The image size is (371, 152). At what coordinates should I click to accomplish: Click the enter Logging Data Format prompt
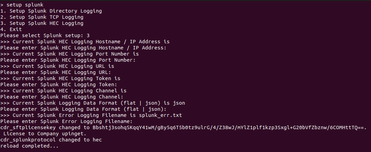coord(83,109)
